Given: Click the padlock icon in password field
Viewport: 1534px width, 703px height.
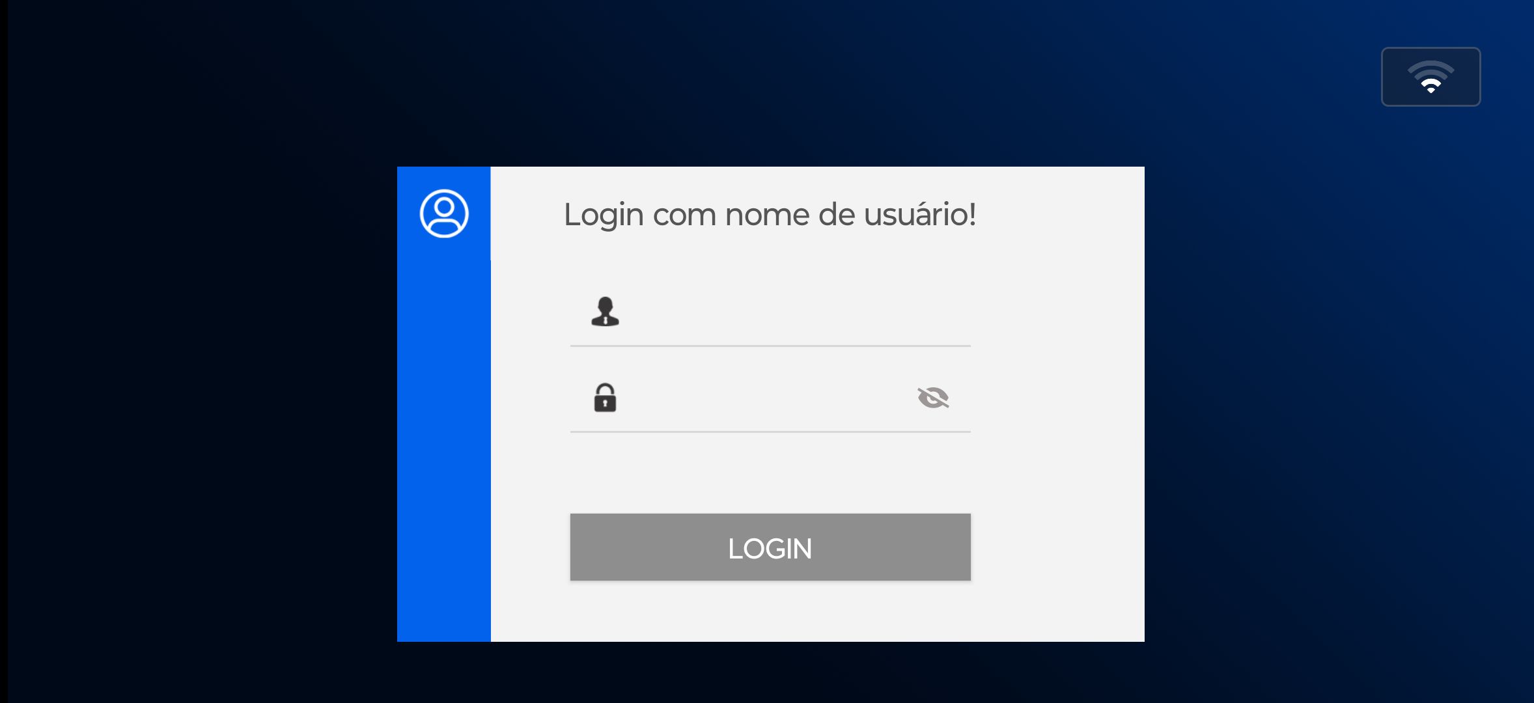Looking at the screenshot, I should (605, 397).
